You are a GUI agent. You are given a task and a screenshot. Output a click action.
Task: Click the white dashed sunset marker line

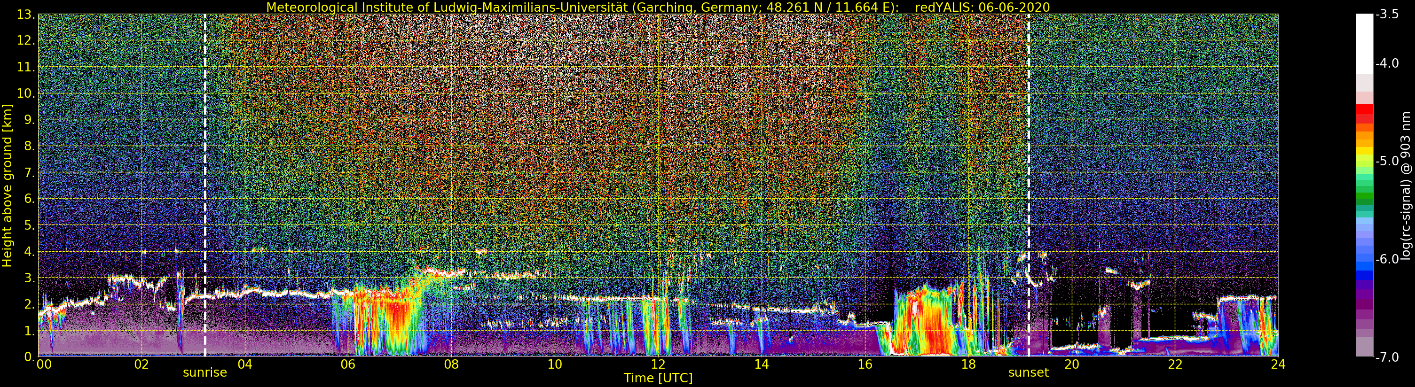[x=1028, y=186]
